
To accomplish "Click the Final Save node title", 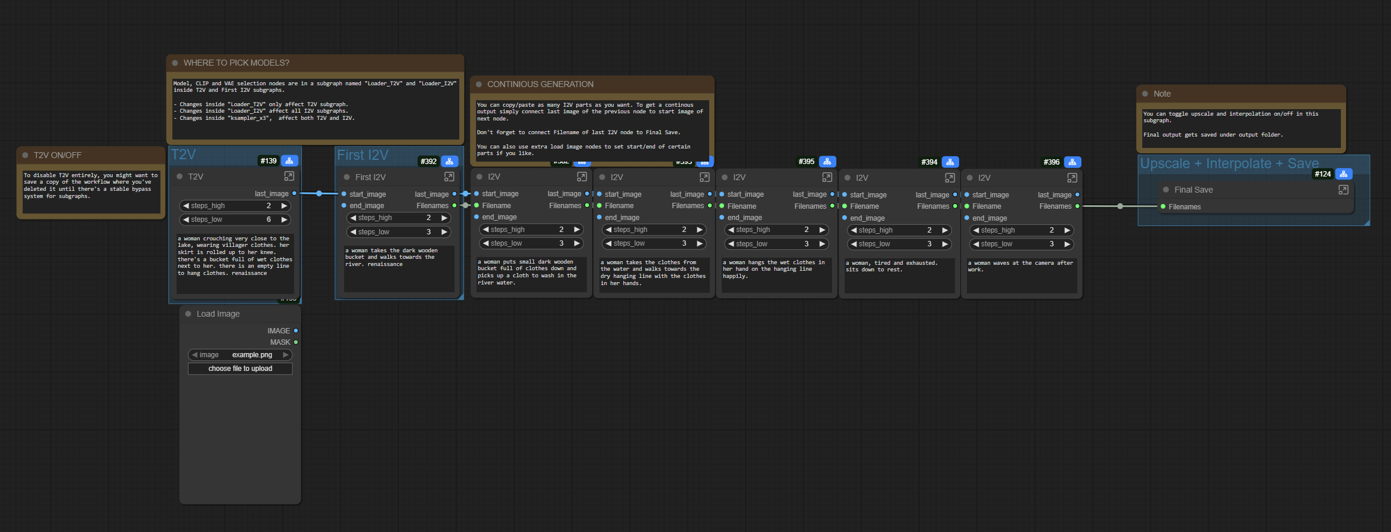I will (x=1193, y=190).
